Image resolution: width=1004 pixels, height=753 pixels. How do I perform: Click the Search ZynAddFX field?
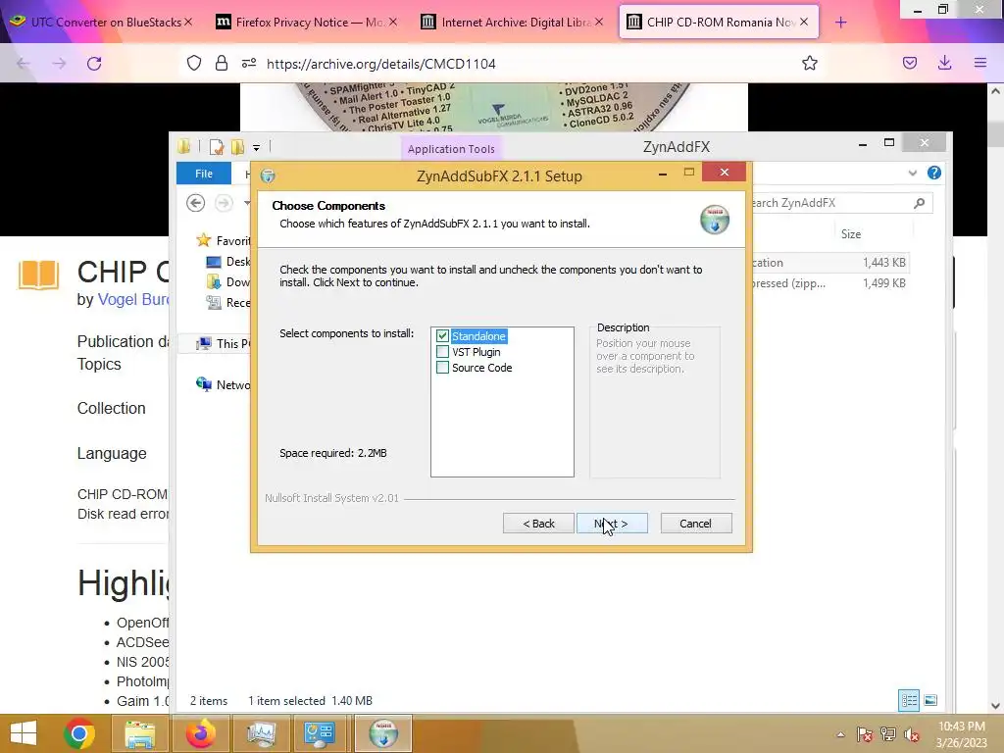[x=832, y=203]
